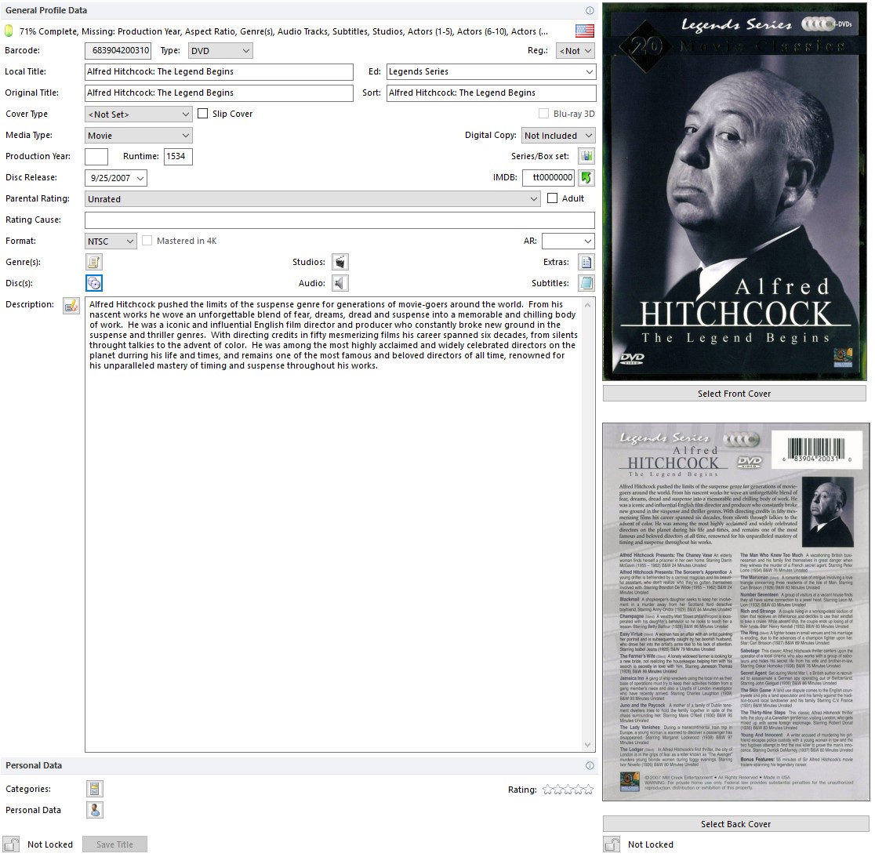Click the lock icon beside Save Title

11,844
